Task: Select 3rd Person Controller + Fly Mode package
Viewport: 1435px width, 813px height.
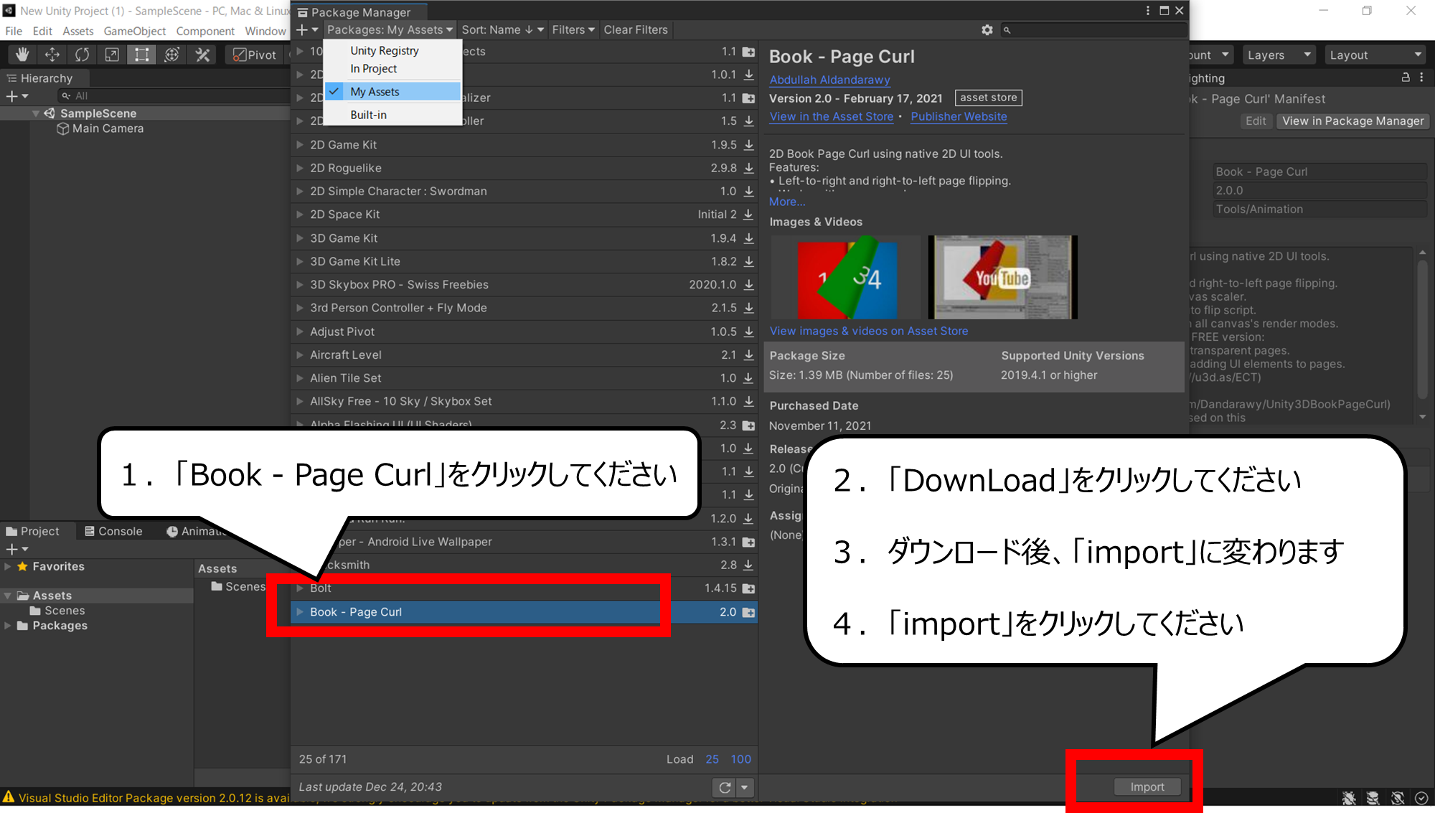Action: coord(524,308)
